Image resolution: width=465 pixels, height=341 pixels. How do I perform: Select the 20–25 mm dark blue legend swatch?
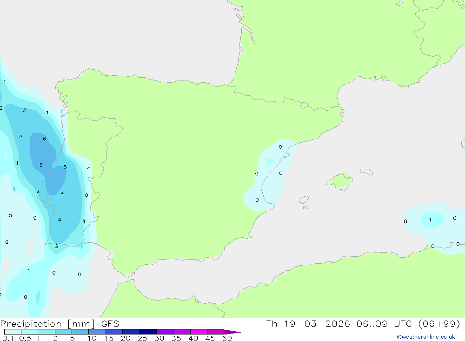tap(131, 332)
